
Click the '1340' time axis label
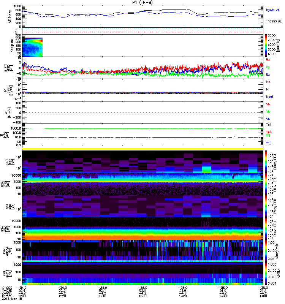[223, 296]
